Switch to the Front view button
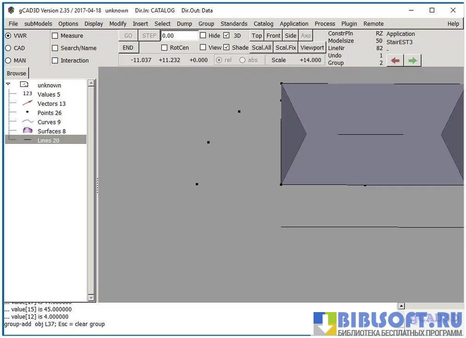 click(x=273, y=36)
